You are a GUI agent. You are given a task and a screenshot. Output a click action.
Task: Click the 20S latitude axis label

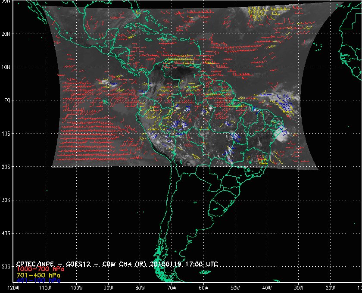point(6,167)
